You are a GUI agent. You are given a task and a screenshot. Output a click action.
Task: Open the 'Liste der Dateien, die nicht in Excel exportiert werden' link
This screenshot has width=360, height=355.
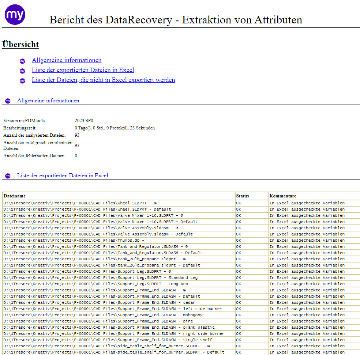pos(103,80)
